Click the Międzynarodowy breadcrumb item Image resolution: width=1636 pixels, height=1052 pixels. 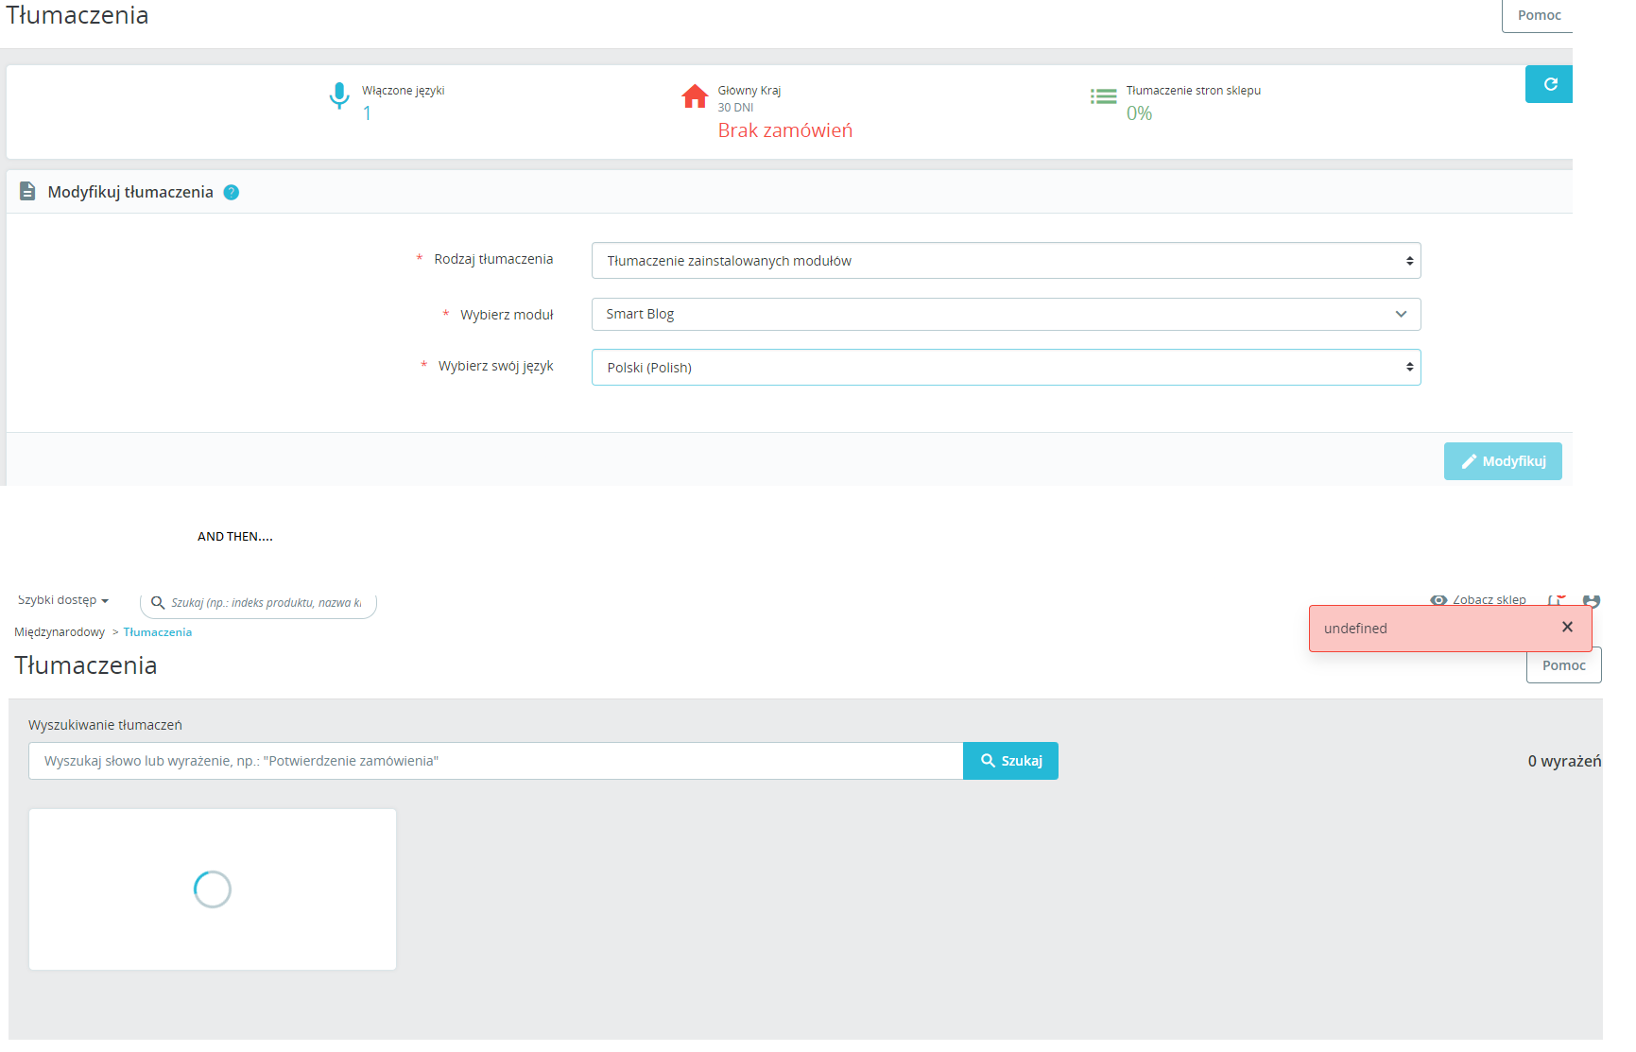pyautogui.click(x=60, y=632)
